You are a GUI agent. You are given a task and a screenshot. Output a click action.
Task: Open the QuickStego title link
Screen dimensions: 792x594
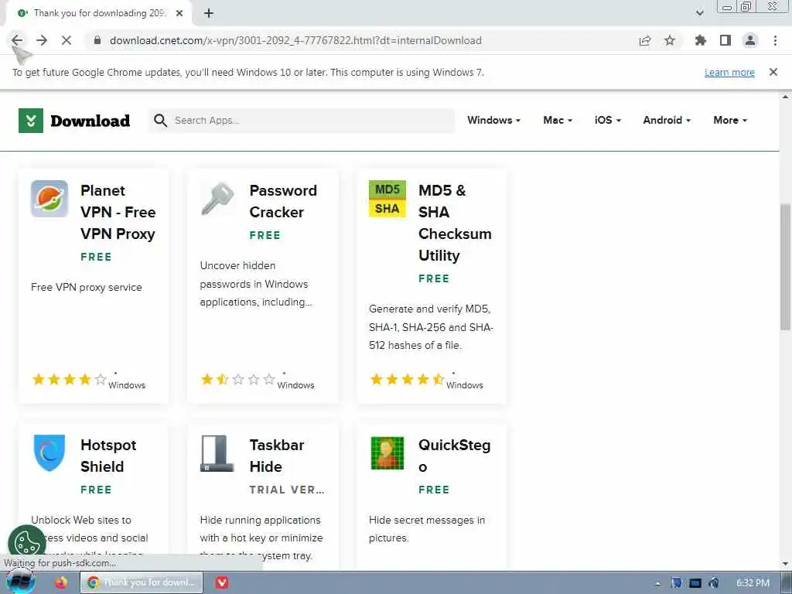pos(454,456)
